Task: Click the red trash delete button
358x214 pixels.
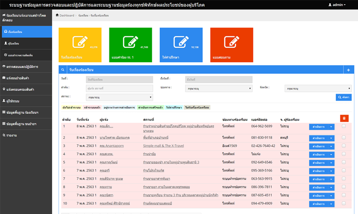Action: (344, 118)
